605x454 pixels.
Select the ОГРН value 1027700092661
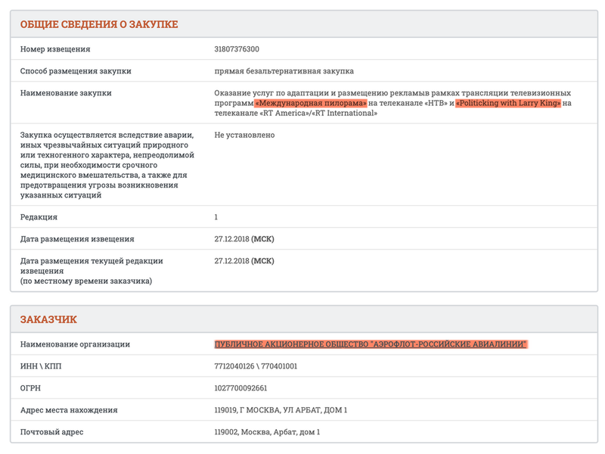[240, 388]
